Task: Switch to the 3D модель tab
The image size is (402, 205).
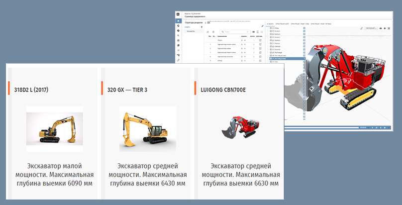Action: coord(270,24)
